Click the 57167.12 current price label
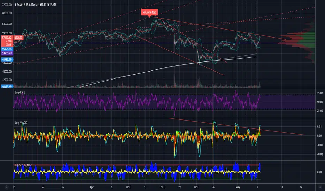325x191 pixels. point(7,38)
